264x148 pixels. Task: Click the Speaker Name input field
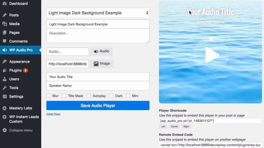98,86
